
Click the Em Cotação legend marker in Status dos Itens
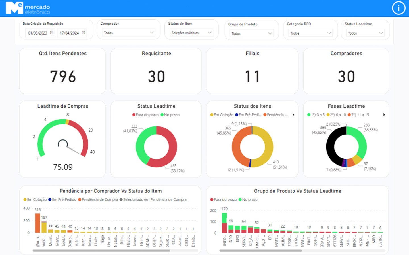[x=212, y=115]
